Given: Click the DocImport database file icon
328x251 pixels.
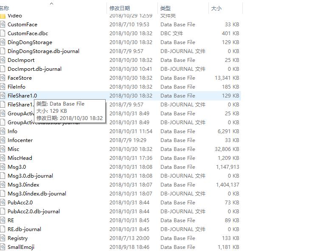Looking at the screenshot, I should coord(3,60).
